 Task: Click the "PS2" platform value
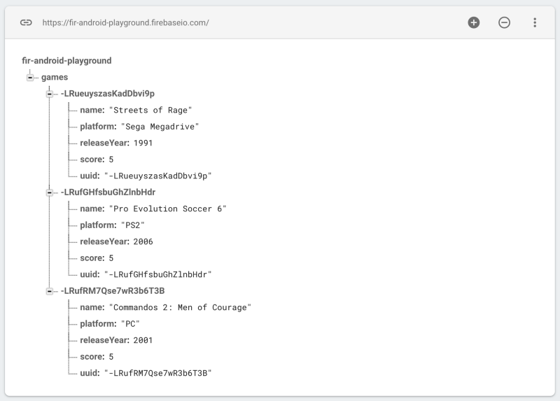[132, 225]
